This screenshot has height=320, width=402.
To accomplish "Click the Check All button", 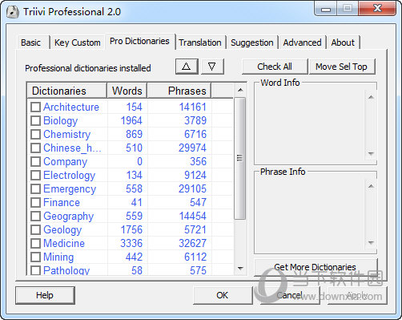I will click(x=275, y=67).
